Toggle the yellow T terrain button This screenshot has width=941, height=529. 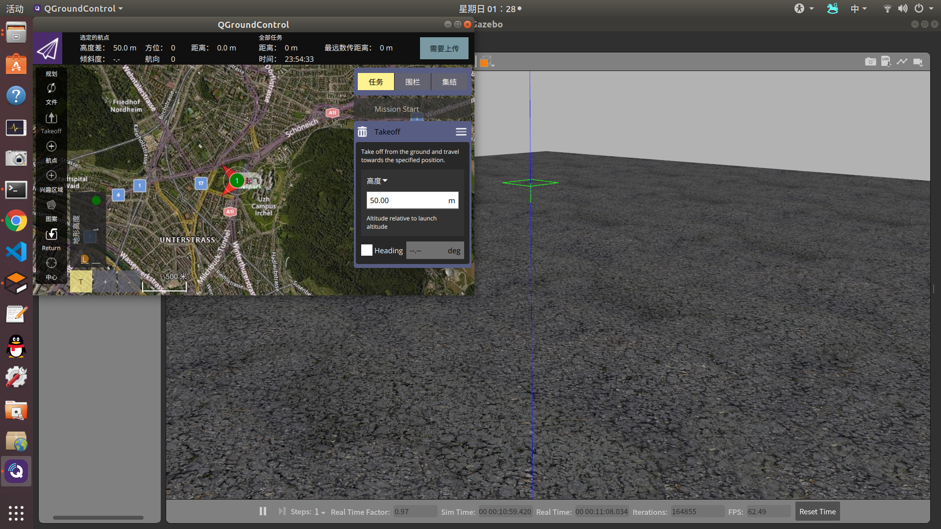[81, 282]
